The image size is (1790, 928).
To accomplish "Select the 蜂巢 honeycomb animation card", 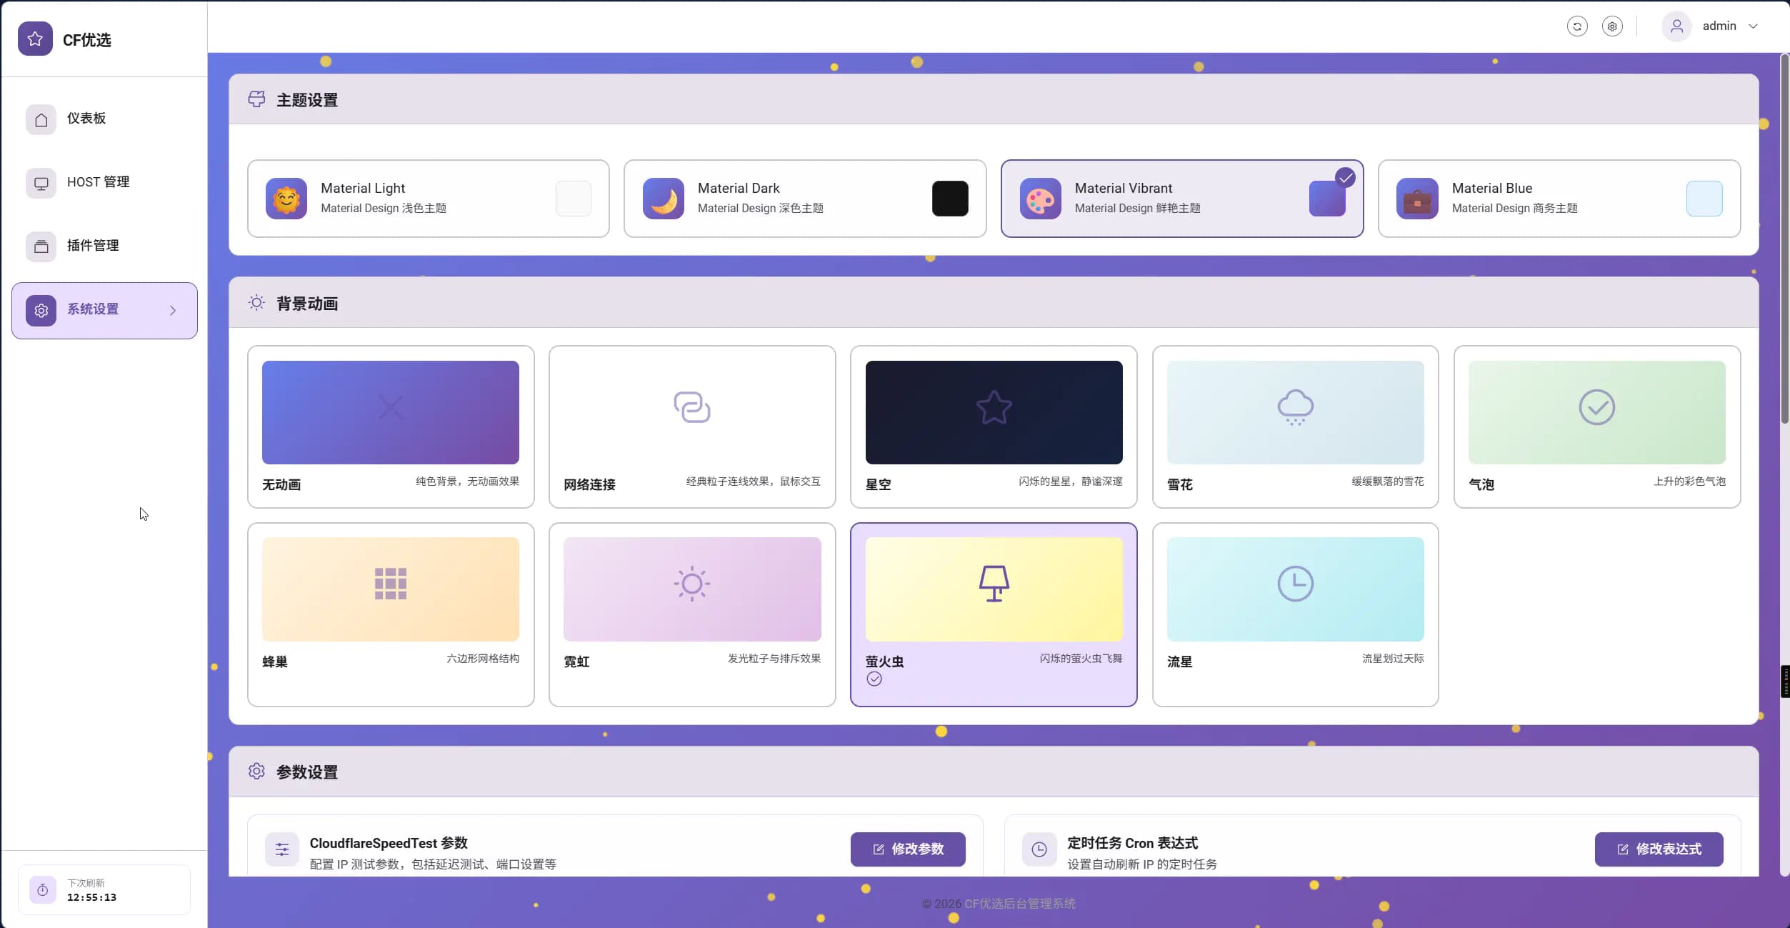I will (x=391, y=614).
